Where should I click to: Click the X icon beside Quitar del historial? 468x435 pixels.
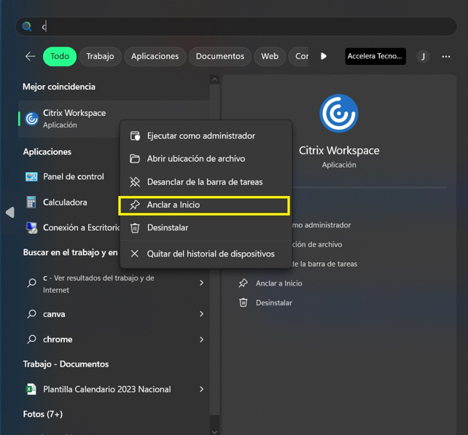(x=135, y=254)
